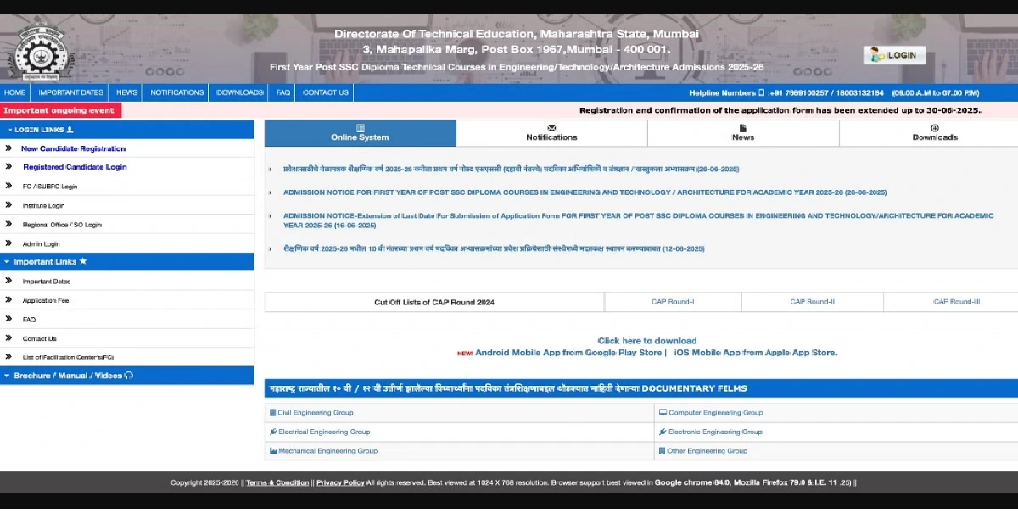The width and height of the screenshot is (1018, 513).
Task: Click the DTE Maharashtra logo emblem
Action: 41,51
